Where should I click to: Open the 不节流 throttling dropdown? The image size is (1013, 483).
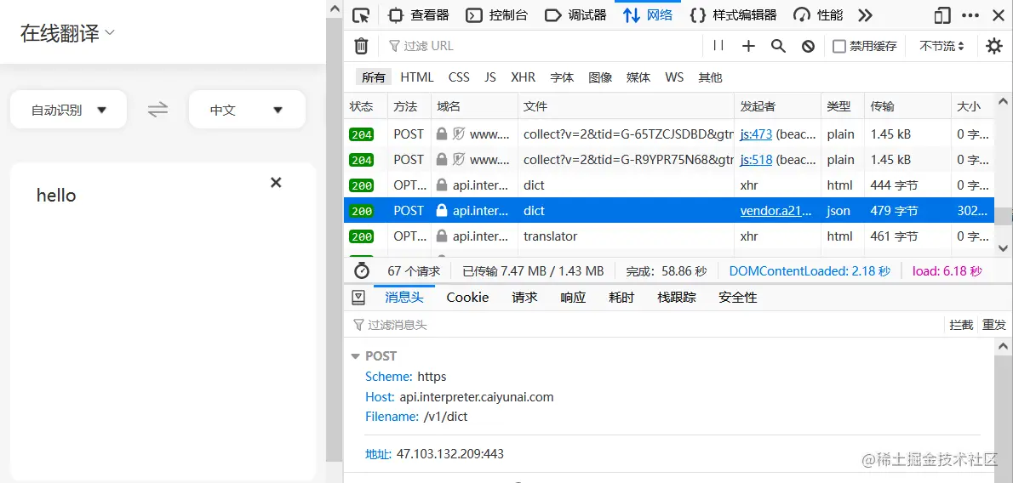[942, 46]
